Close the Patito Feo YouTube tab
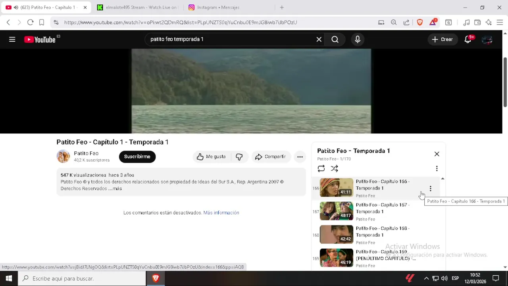 click(85, 8)
